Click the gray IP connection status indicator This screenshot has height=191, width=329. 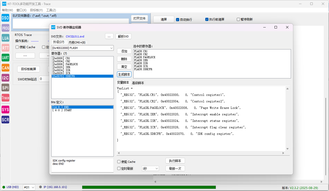(x=40, y=187)
